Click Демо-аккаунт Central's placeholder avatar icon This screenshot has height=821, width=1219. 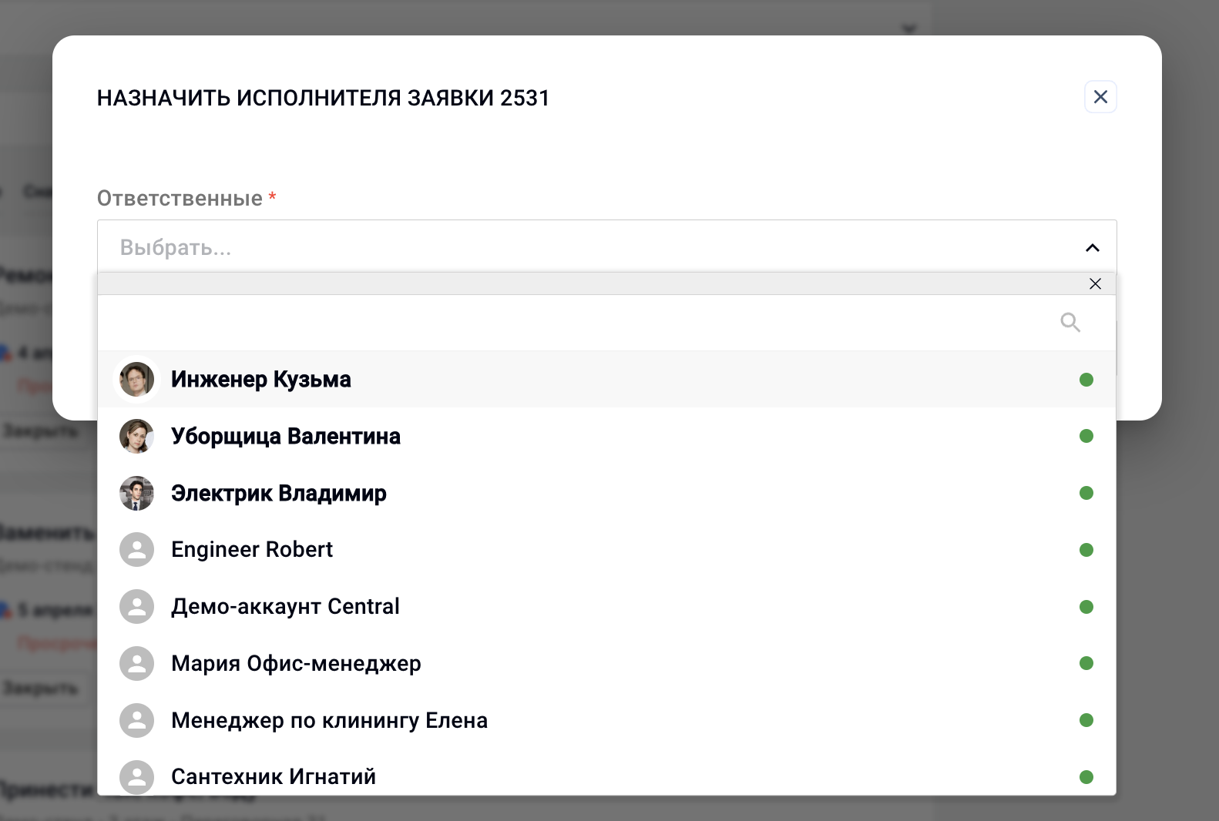(x=136, y=607)
